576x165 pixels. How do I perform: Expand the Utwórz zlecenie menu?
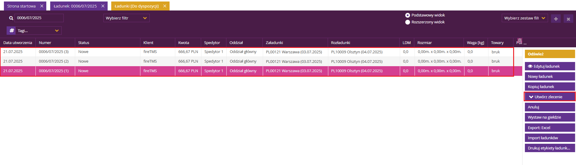click(x=550, y=97)
